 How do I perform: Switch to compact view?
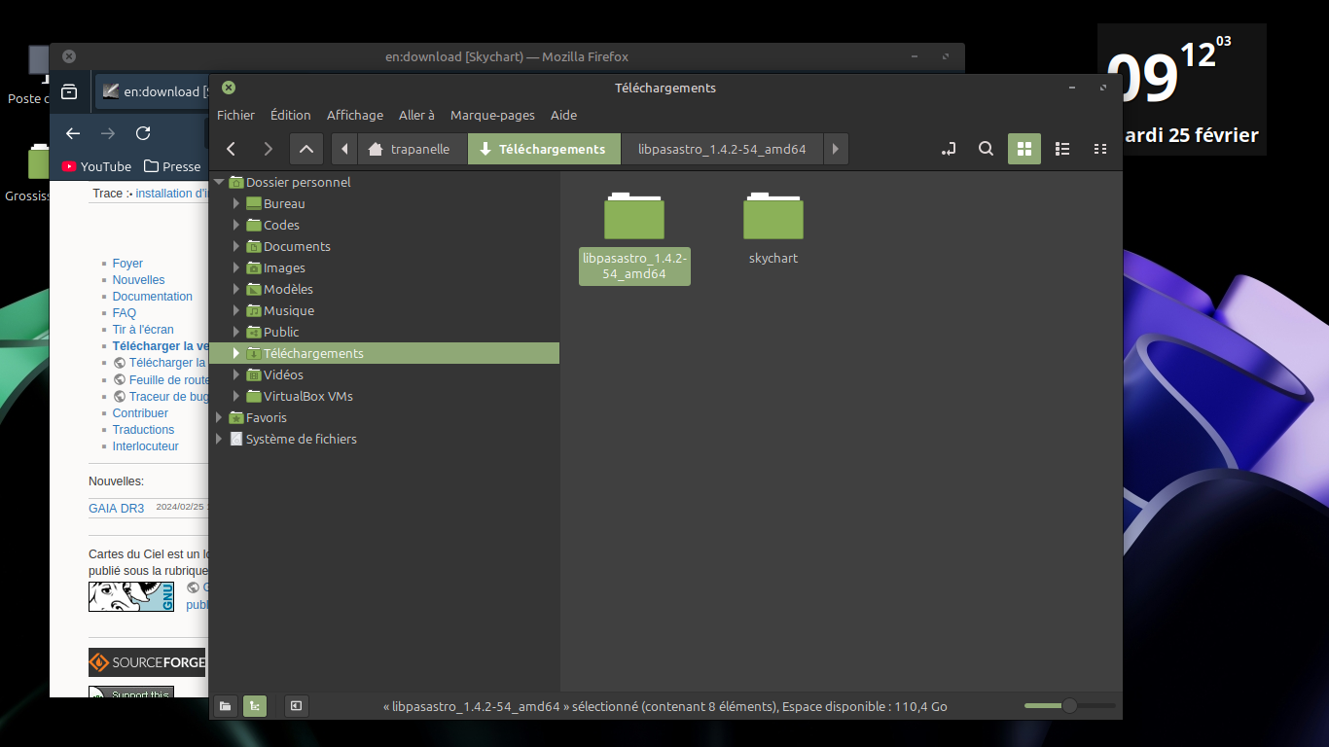click(1100, 149)
